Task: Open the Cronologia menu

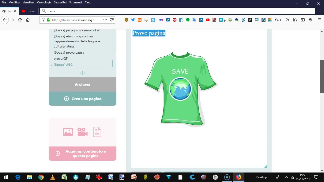Action: click(44, 2)
